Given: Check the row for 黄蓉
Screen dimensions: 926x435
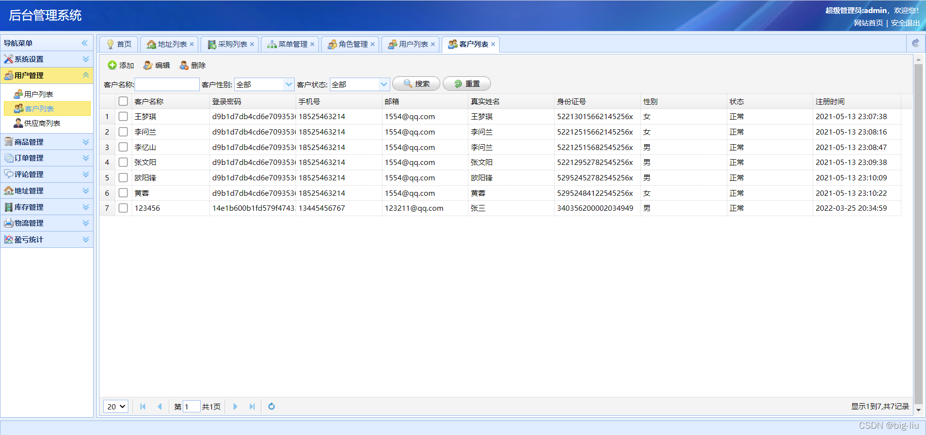Looking at the screenshot, I should pyautogui.click(x=123, y=193).
